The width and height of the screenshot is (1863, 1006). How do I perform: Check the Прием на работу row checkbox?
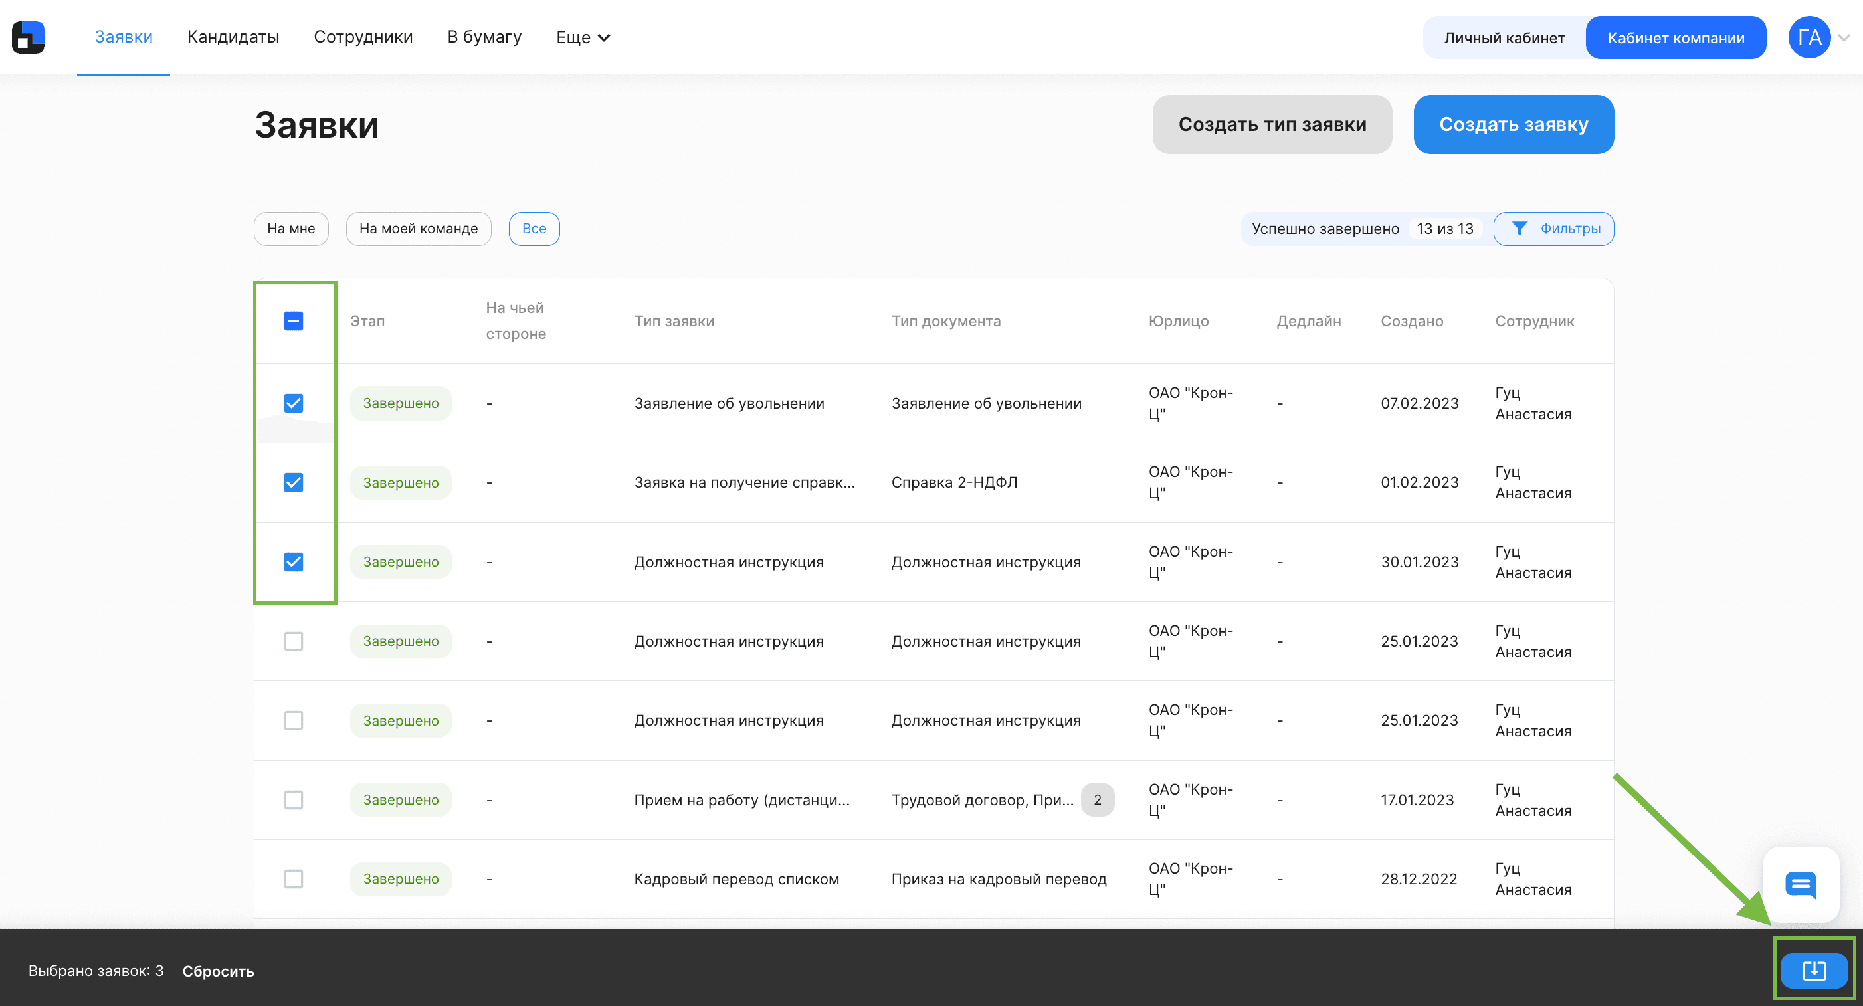click(294, 800)
